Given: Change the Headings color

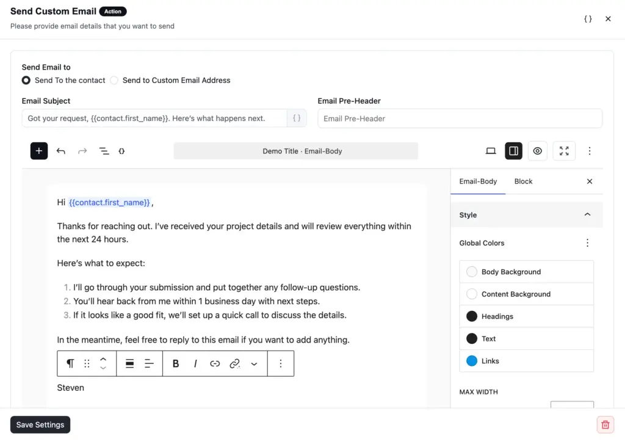Looking at the screenshot, I should pyautogui.click(x=526, y=316).
